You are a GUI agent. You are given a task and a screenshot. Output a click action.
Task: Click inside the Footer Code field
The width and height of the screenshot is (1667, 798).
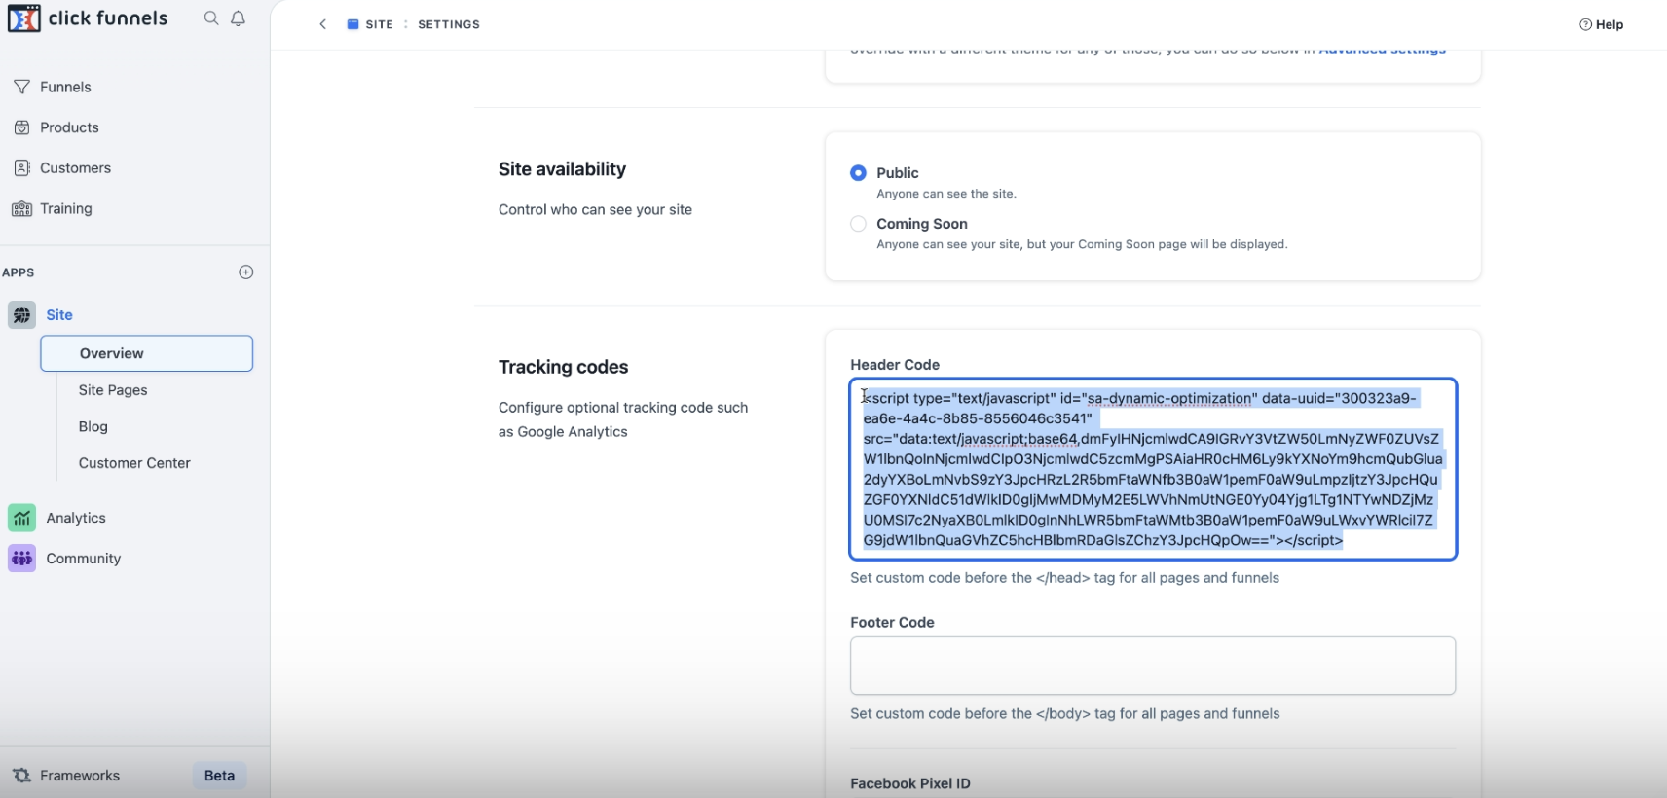1152,666
